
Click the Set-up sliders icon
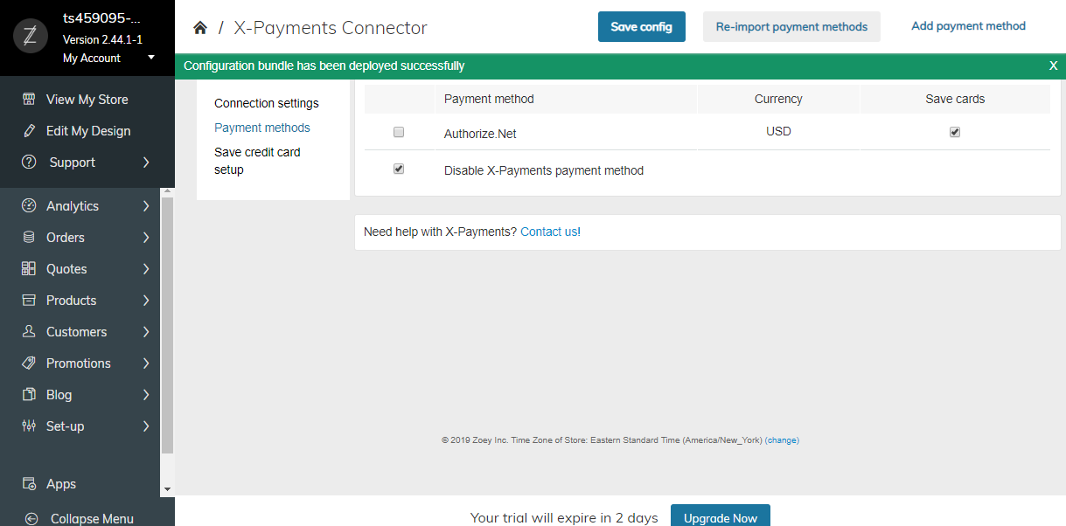[29, 426]
